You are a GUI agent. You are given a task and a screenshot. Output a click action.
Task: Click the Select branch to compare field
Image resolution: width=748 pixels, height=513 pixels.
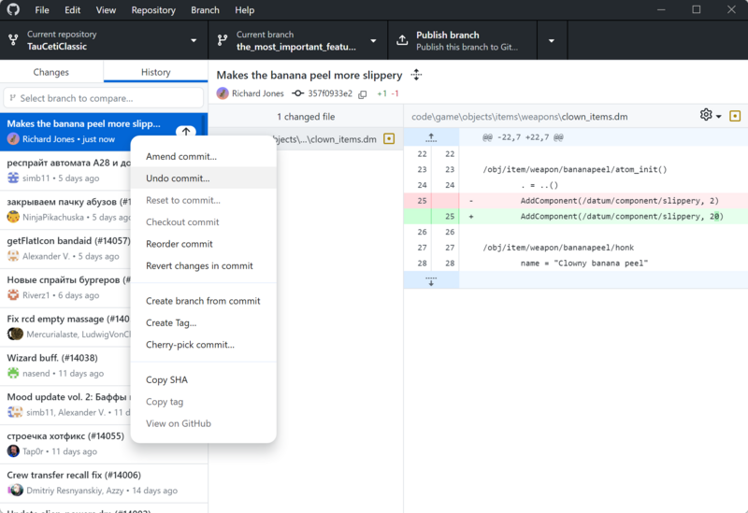104,98
